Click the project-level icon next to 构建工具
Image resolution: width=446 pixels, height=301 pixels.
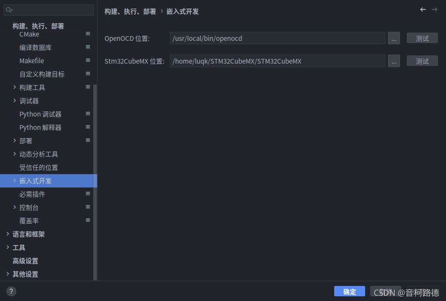point(88,87)
